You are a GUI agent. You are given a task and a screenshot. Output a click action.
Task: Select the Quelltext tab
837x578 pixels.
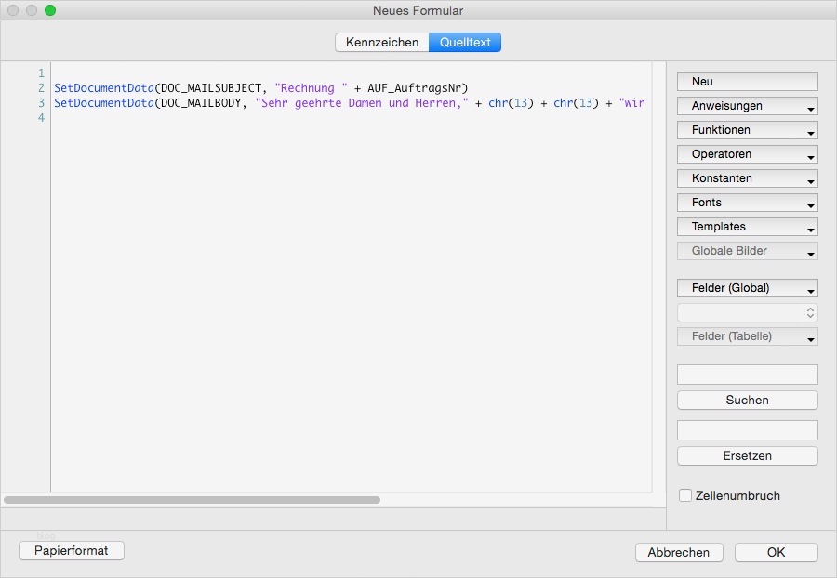[x=465, y=42]
